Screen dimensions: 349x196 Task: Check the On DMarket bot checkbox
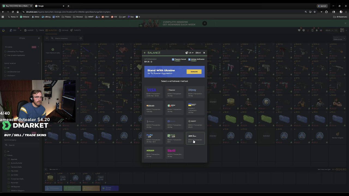tap(5, 72)
